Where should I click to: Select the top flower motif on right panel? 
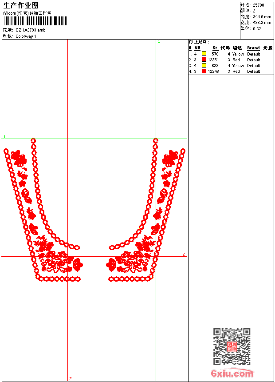pyautogui.click(x=170, y=158)
